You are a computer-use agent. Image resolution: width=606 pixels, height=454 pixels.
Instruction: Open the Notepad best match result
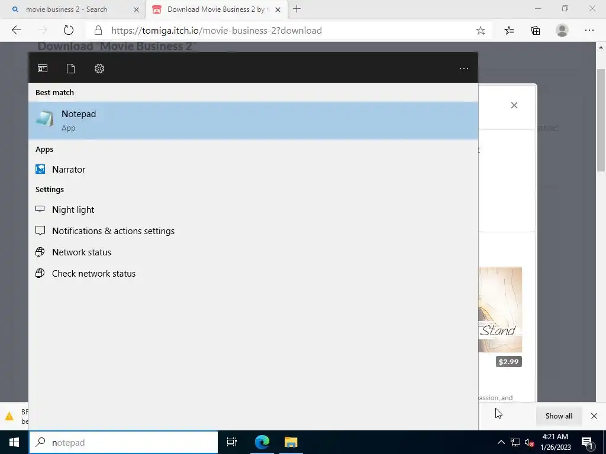[x=253, y=121]
